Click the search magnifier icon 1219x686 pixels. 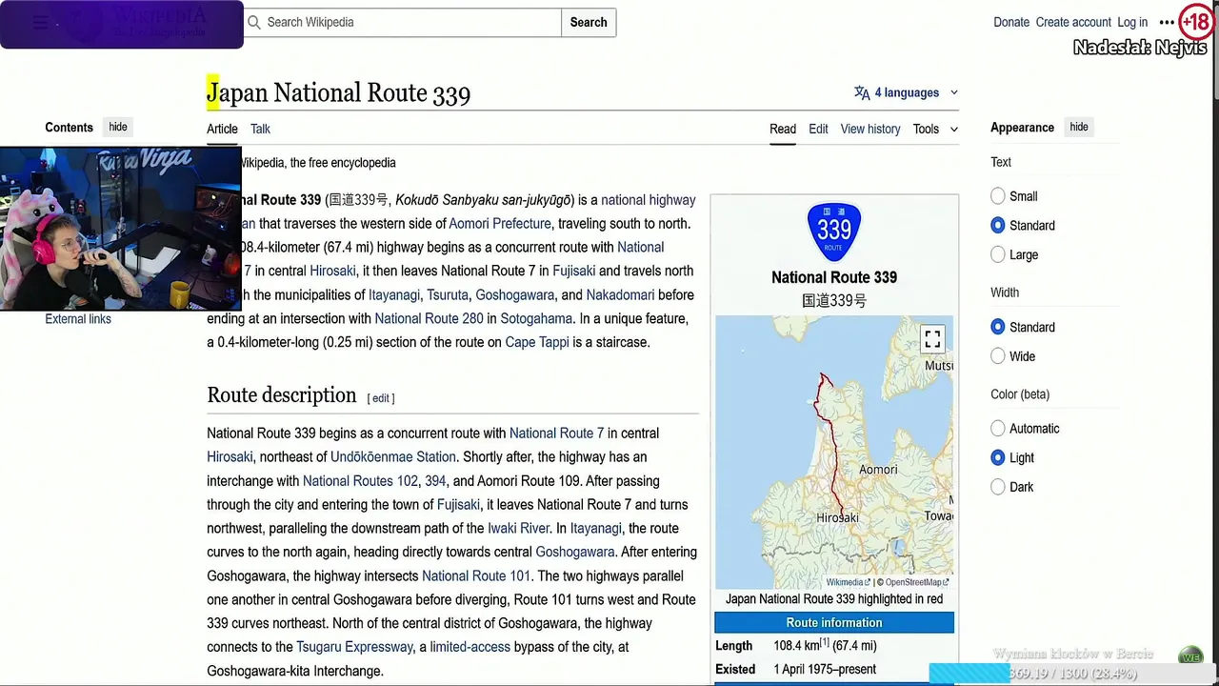click(254, 22)
